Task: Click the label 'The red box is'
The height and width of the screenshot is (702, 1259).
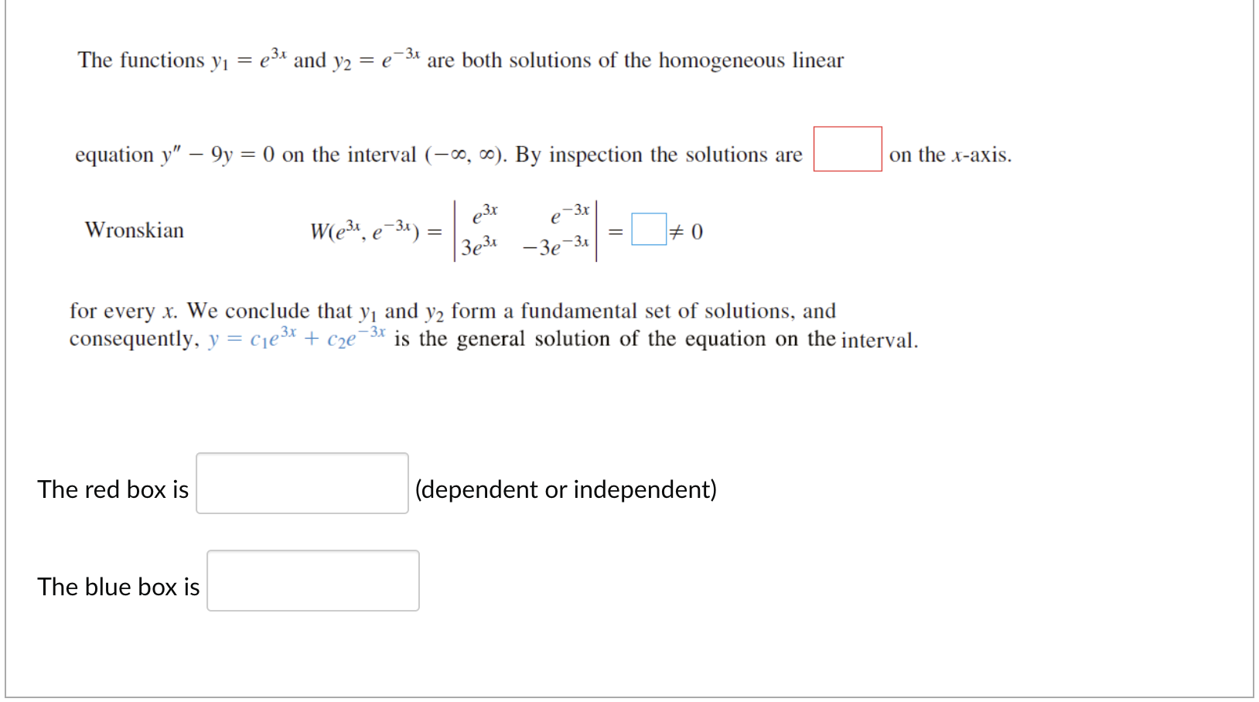Action: (113, 489)
